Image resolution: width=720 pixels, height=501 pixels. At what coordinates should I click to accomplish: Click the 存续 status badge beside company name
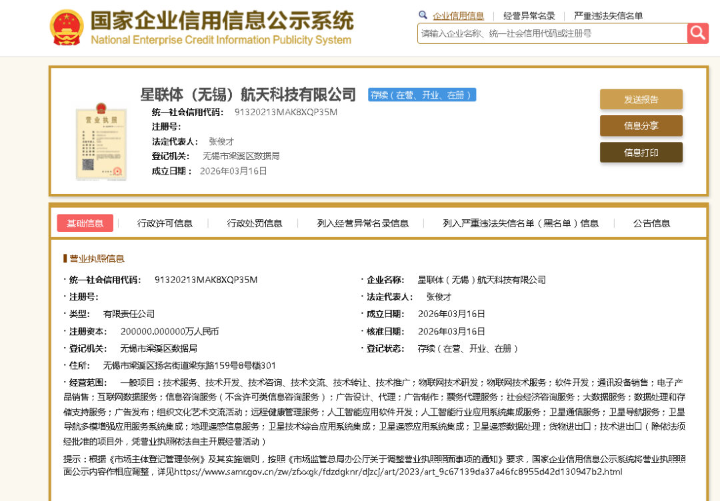(x=421, y=95)
